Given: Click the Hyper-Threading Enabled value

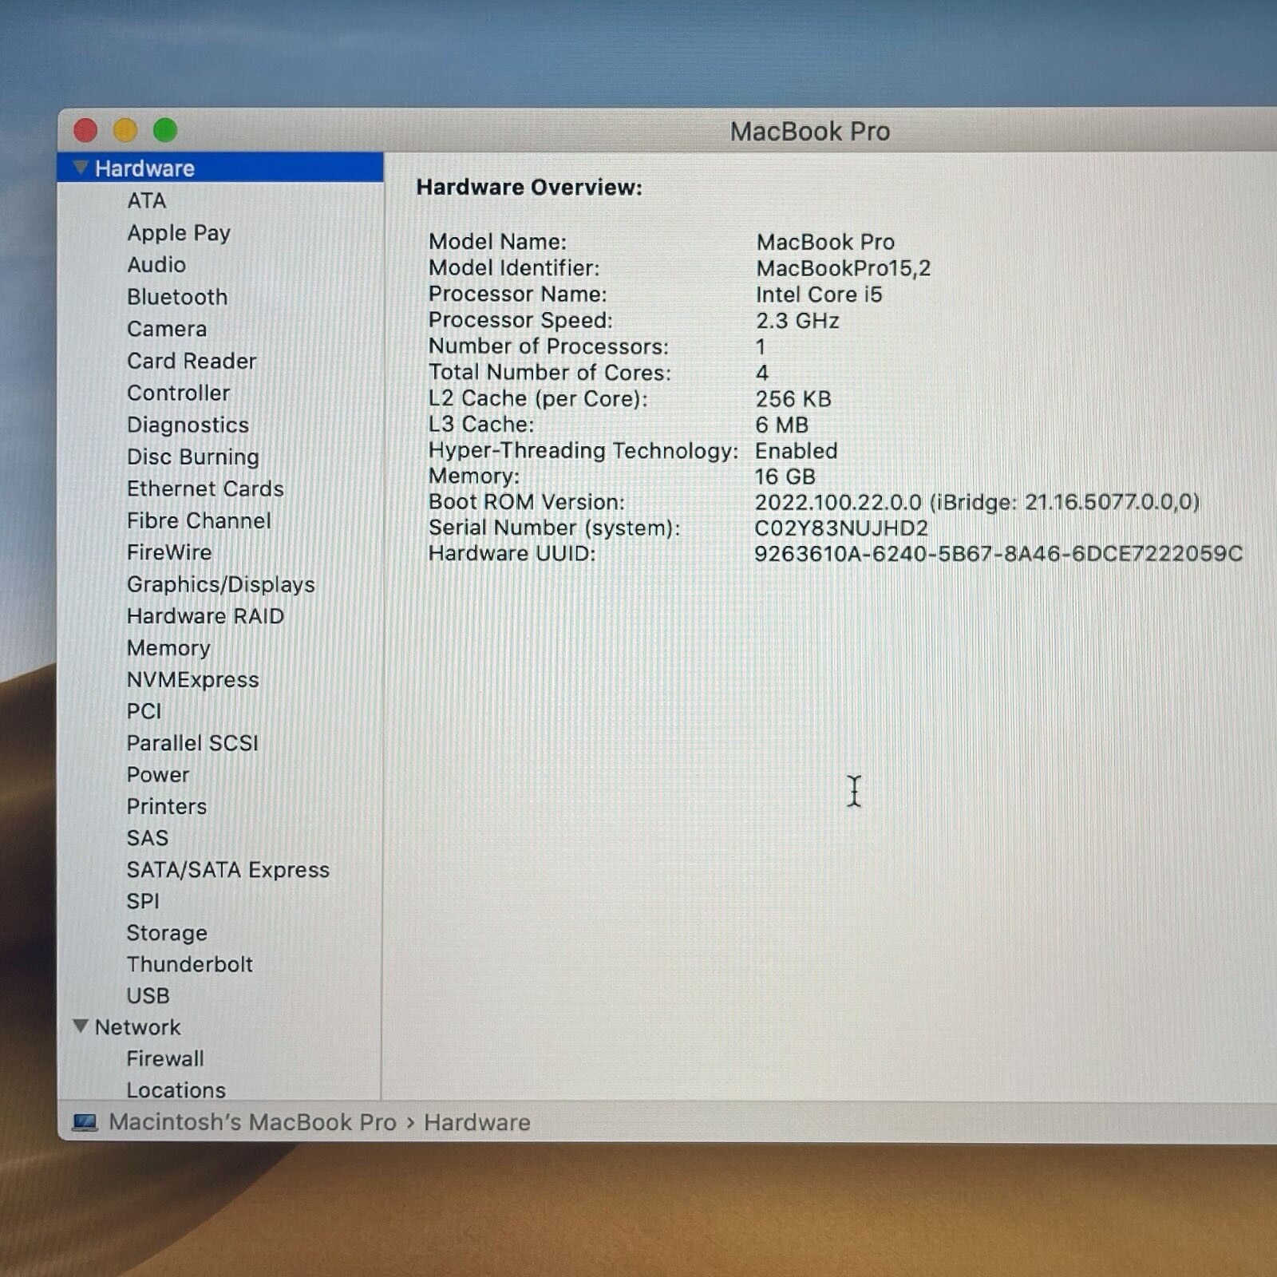Looking at the screenshot, I should [x=797, y=450].
